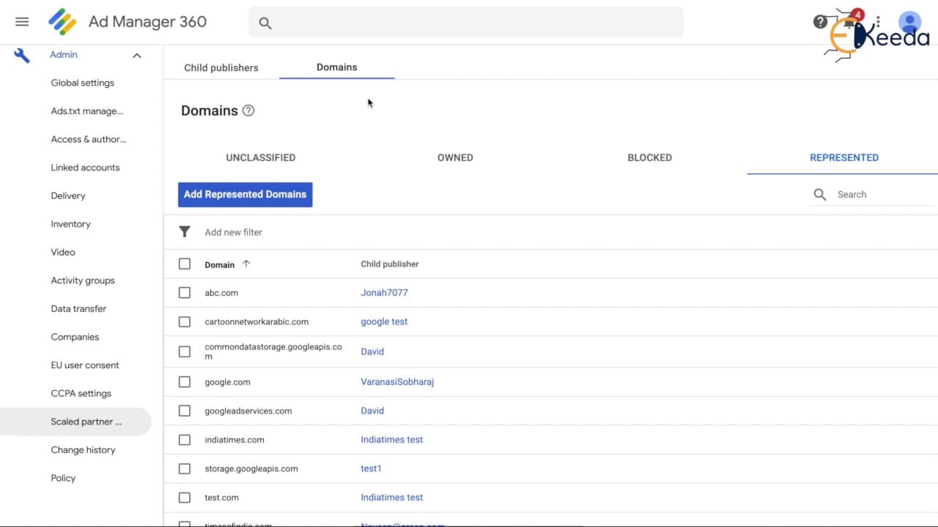938x527 pixels.
Task: Click Child publisher column header
Action: click(x=390, y=264)
